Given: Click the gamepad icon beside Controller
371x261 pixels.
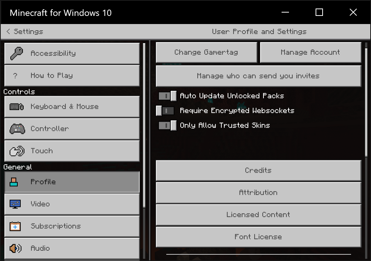Looking at the screenshot, I should [x=17, y=129].
